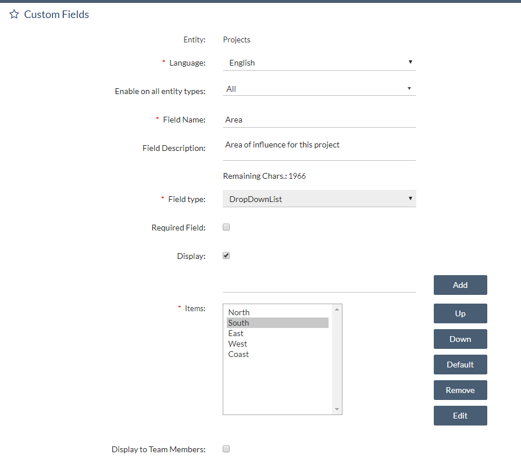This screenshot has height=476, width=521.
Task: Click the star icon beside Custom Fields
Action: [x=14, y=14]
